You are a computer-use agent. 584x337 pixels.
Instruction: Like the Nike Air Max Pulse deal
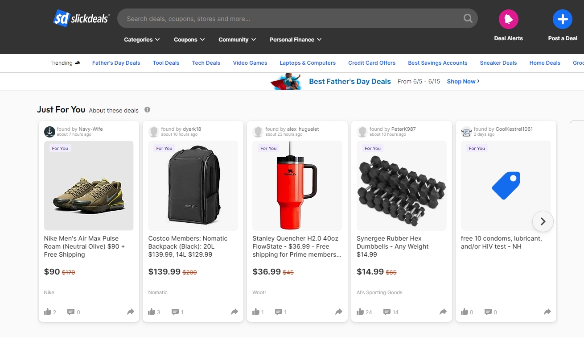pos(48,312)
